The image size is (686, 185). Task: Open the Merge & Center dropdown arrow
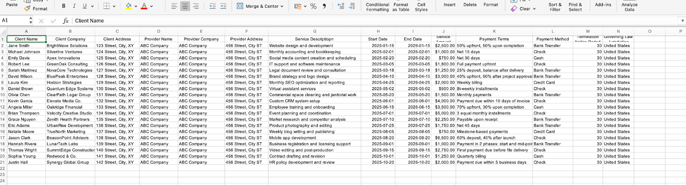point(282,6)
